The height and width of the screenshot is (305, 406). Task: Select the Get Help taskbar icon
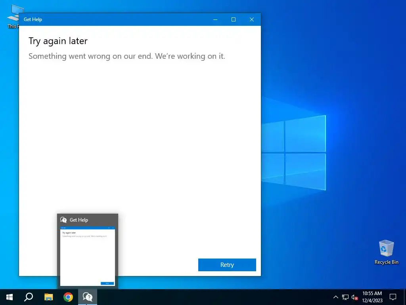tap(88, 297)
